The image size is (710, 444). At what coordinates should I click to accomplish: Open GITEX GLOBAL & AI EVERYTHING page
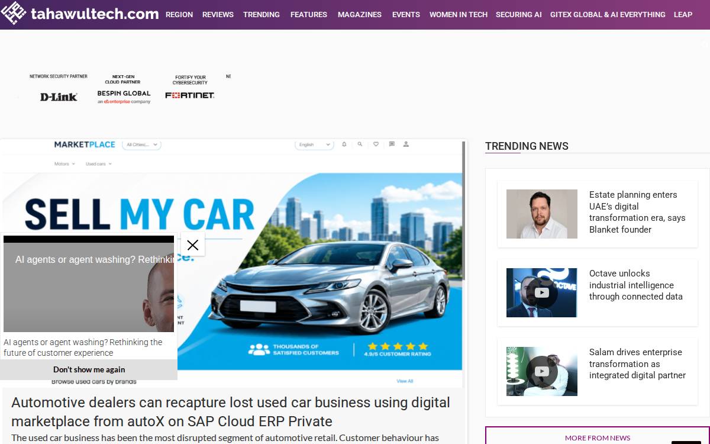[x=608, y=14]
